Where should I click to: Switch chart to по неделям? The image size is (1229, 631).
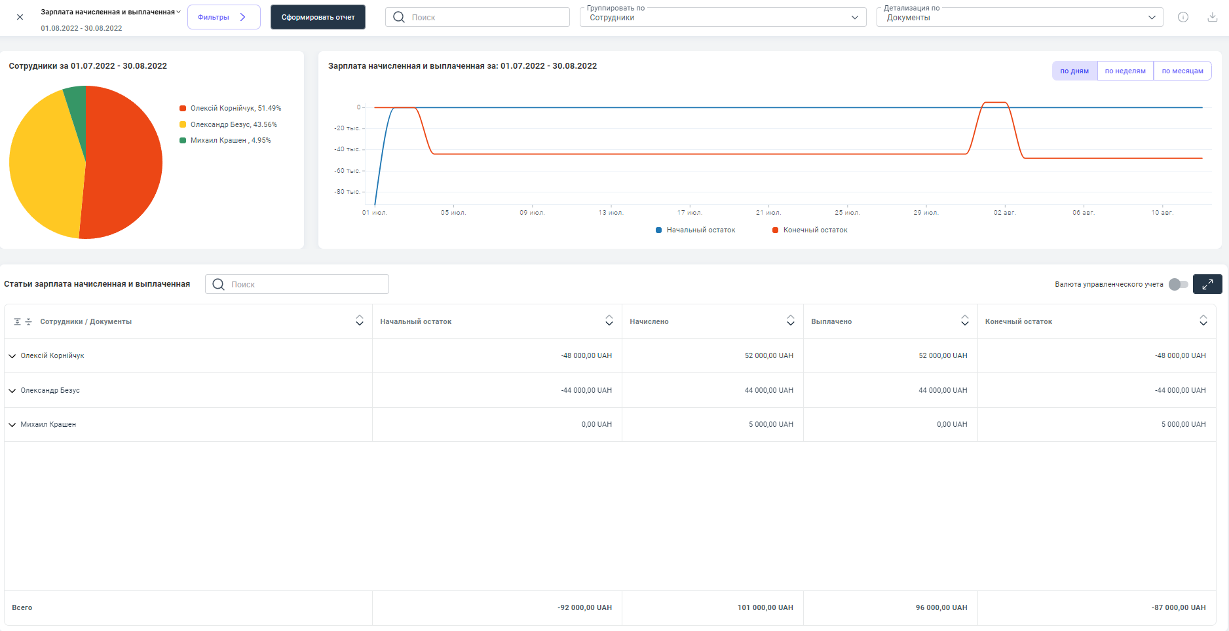[x=1125, y=71]
